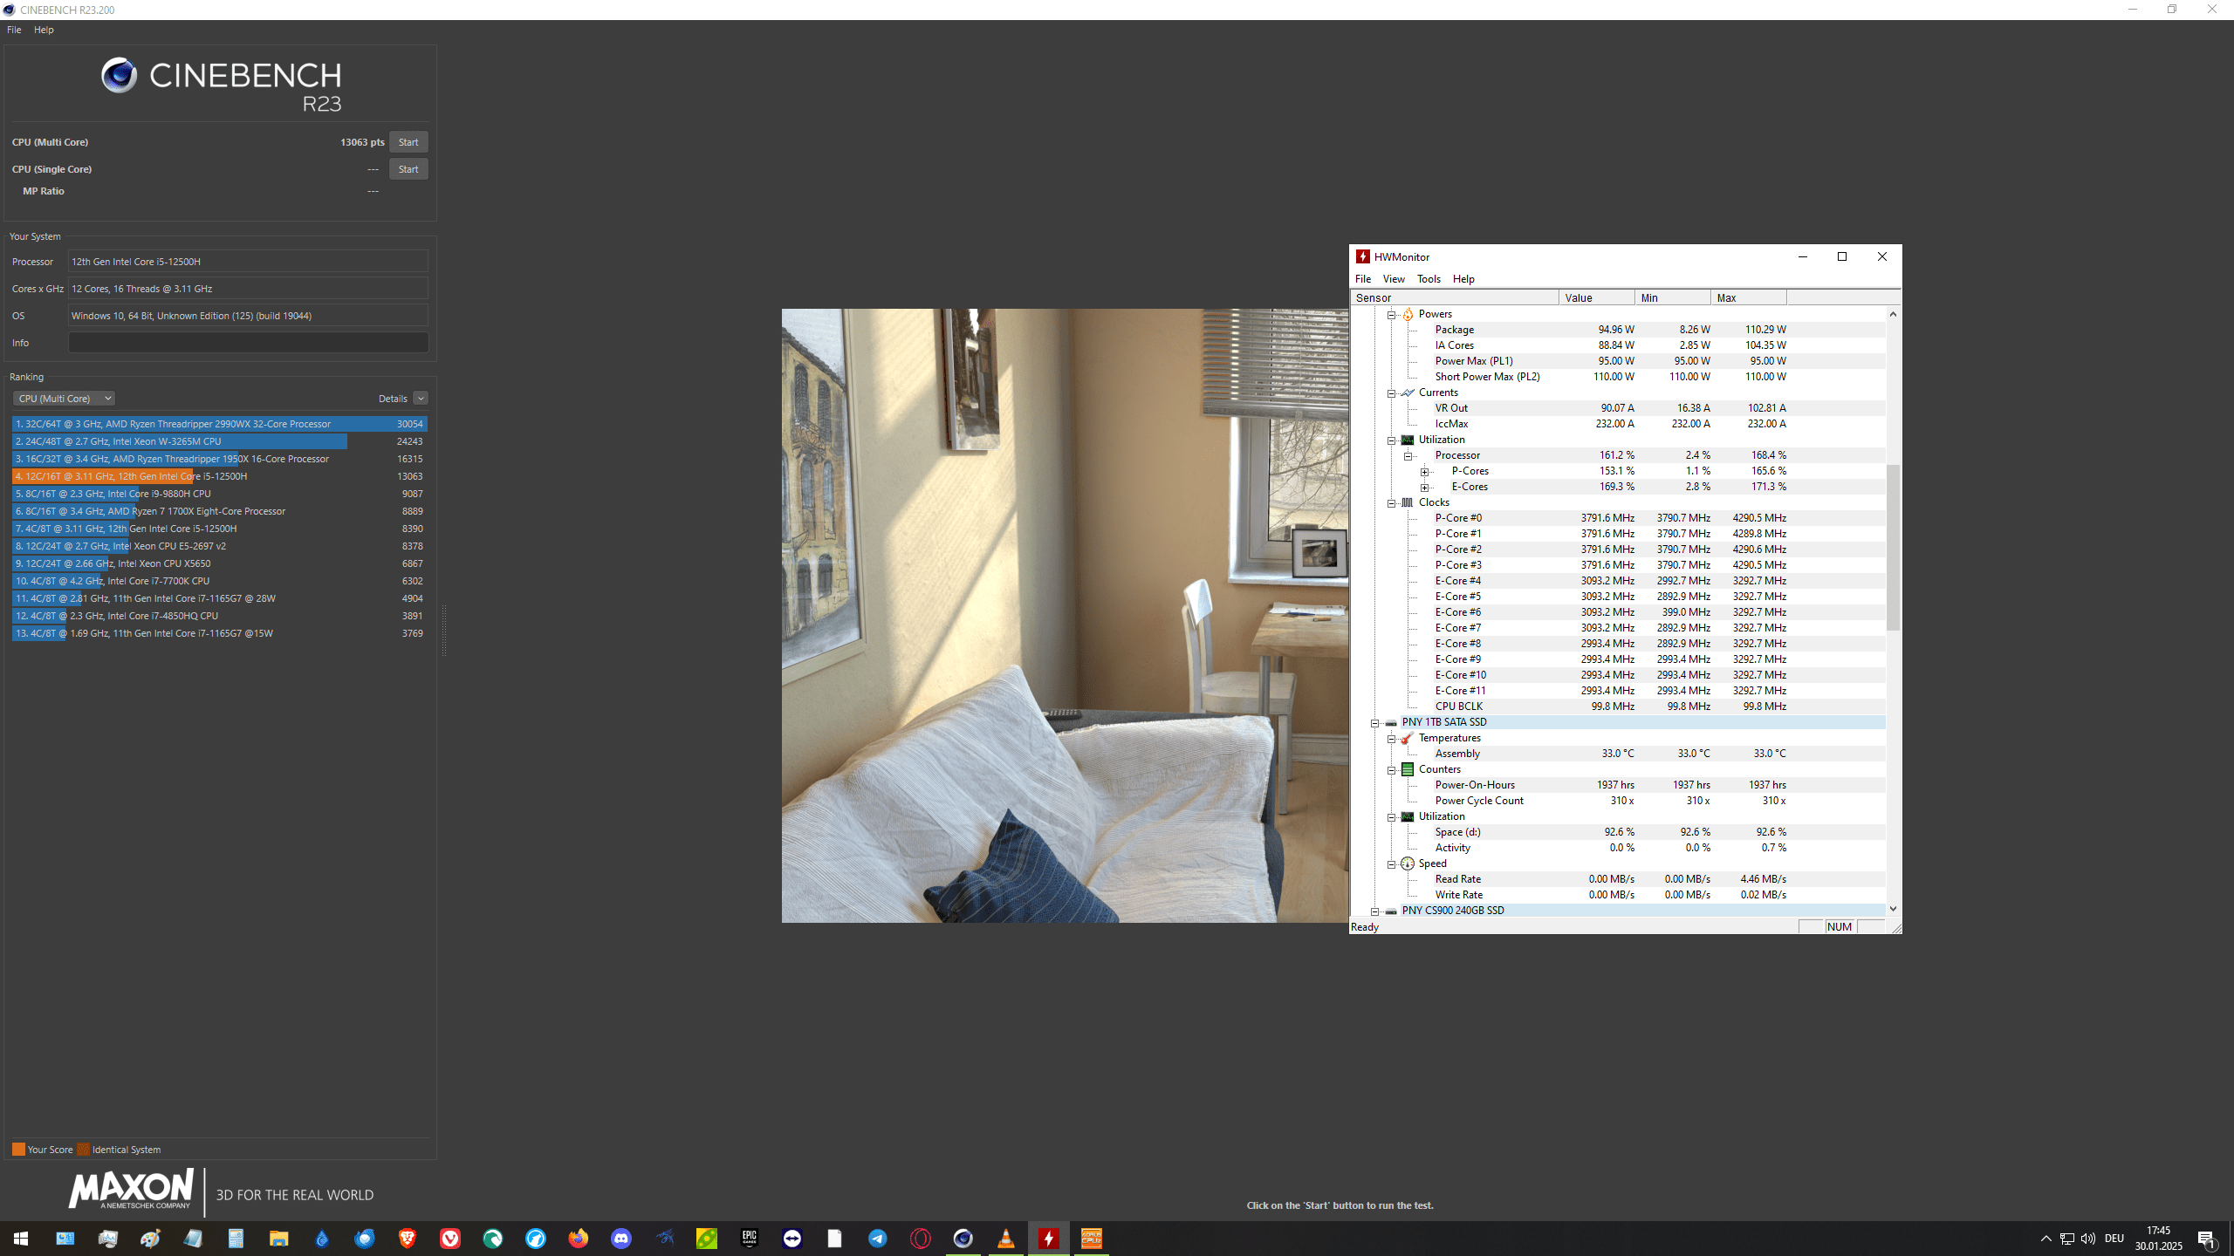Image resolution: width=2234 pixels, height=1256 pixels.
Task: Open CPU-Z from taskbar
Action: pyautogui.click(x=1091, y=1239)
